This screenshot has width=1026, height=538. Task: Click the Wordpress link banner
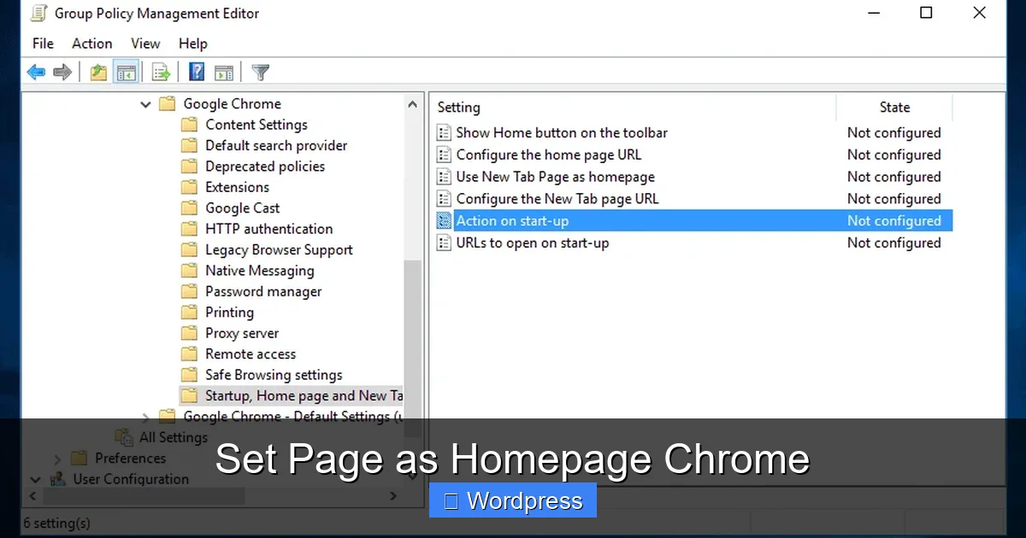click(x=512, y=500)
